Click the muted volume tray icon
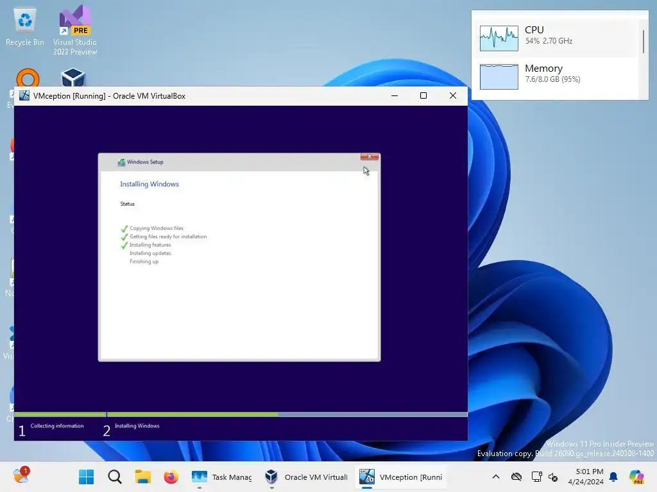This screenshot has height=492, width=657. (x=553, y=477)
